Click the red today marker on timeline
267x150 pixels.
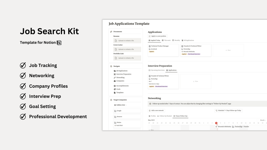tap(216, 123)
